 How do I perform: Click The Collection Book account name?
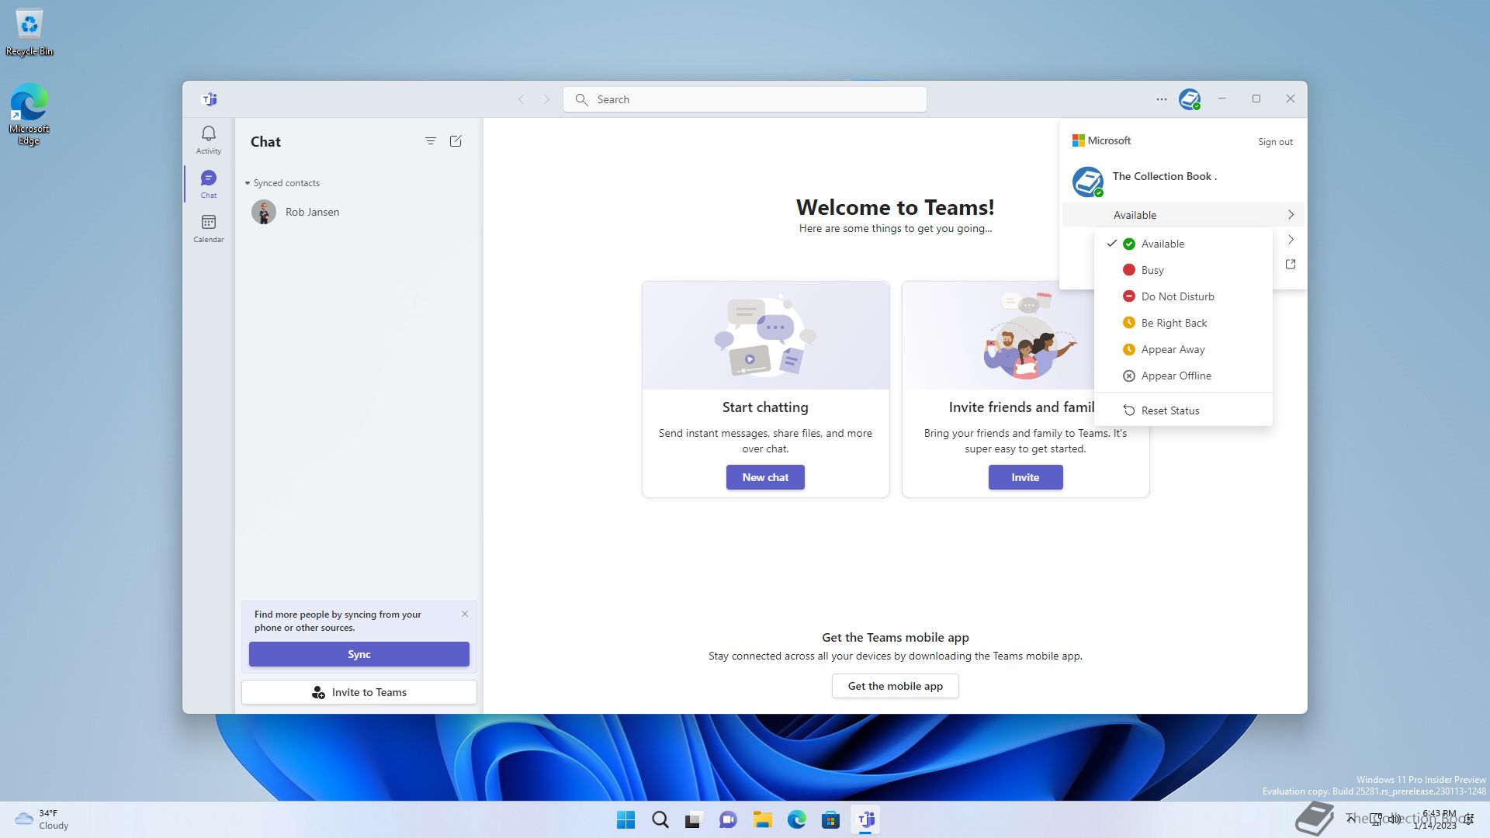[x=1164, y=176]
